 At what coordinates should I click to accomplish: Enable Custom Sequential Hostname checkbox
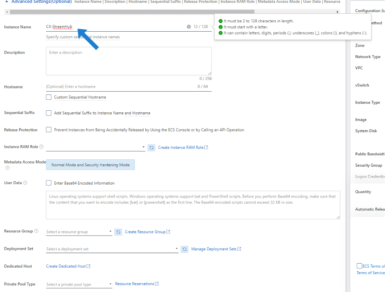click(x=49, y=97)
